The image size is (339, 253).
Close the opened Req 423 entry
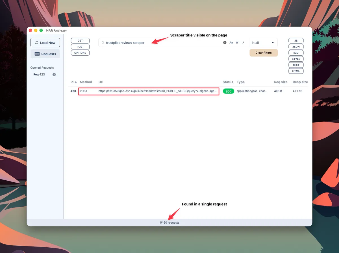54,75
